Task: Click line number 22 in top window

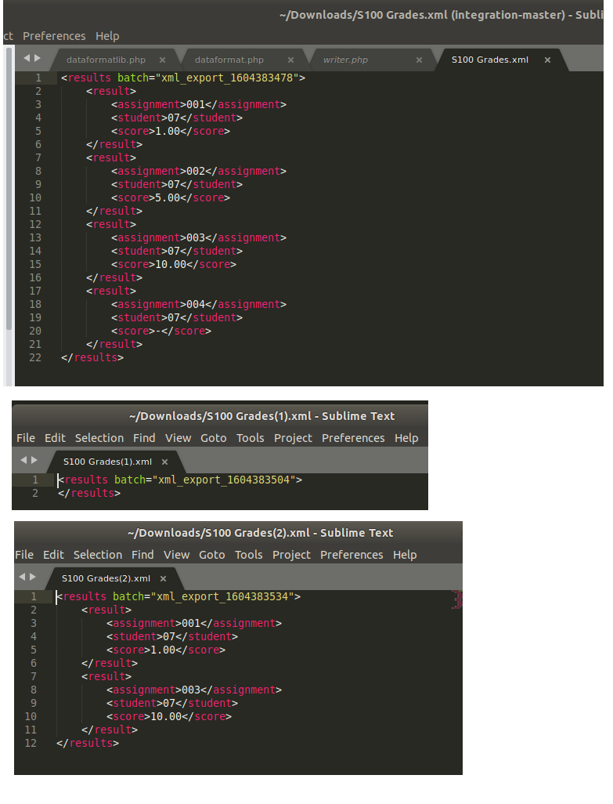Action: pos(35,358)
